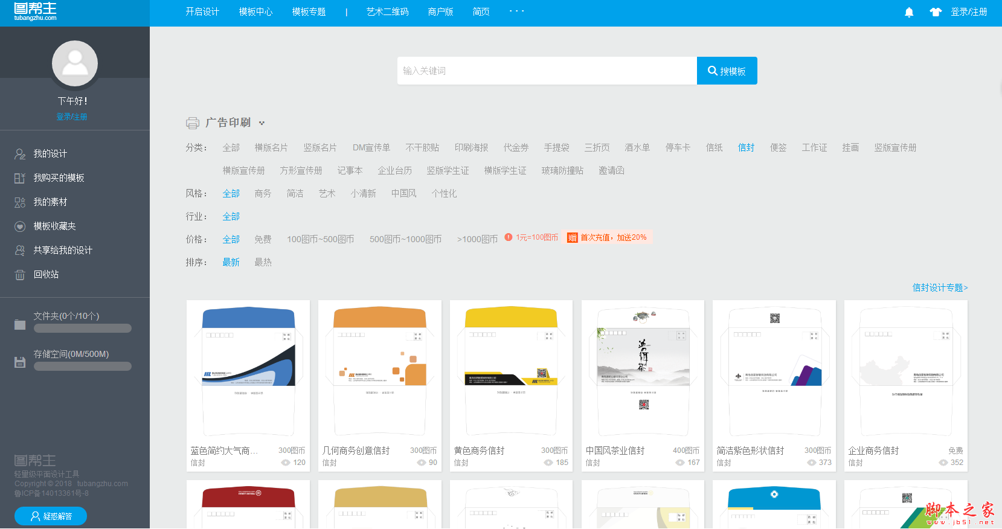Open the 简页 menu
Screen dimensions: 1002x529
pyautogui.click(x=481, y=12)
